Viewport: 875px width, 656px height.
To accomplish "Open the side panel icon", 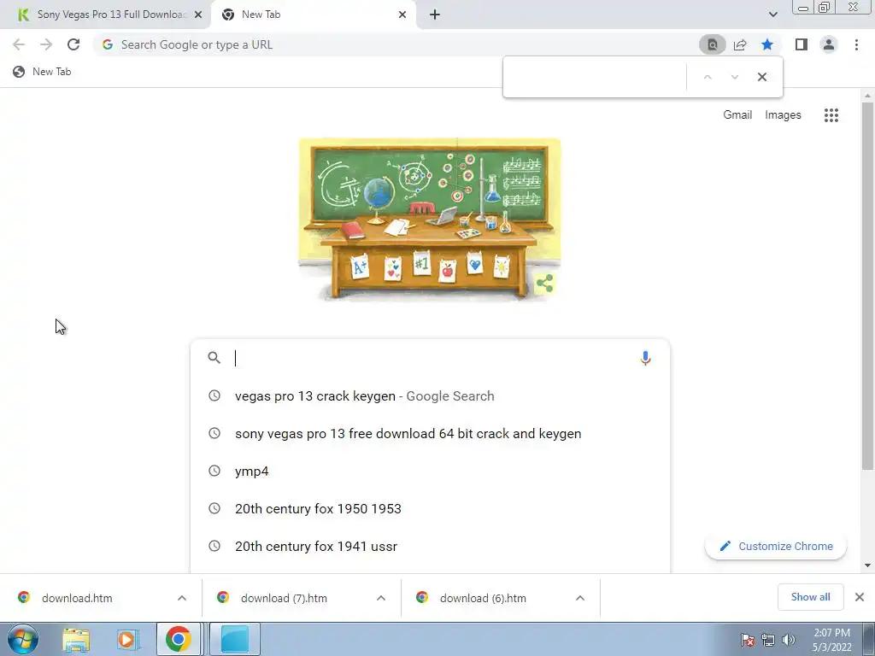I will pyautogui.click(x=802, y=44).
